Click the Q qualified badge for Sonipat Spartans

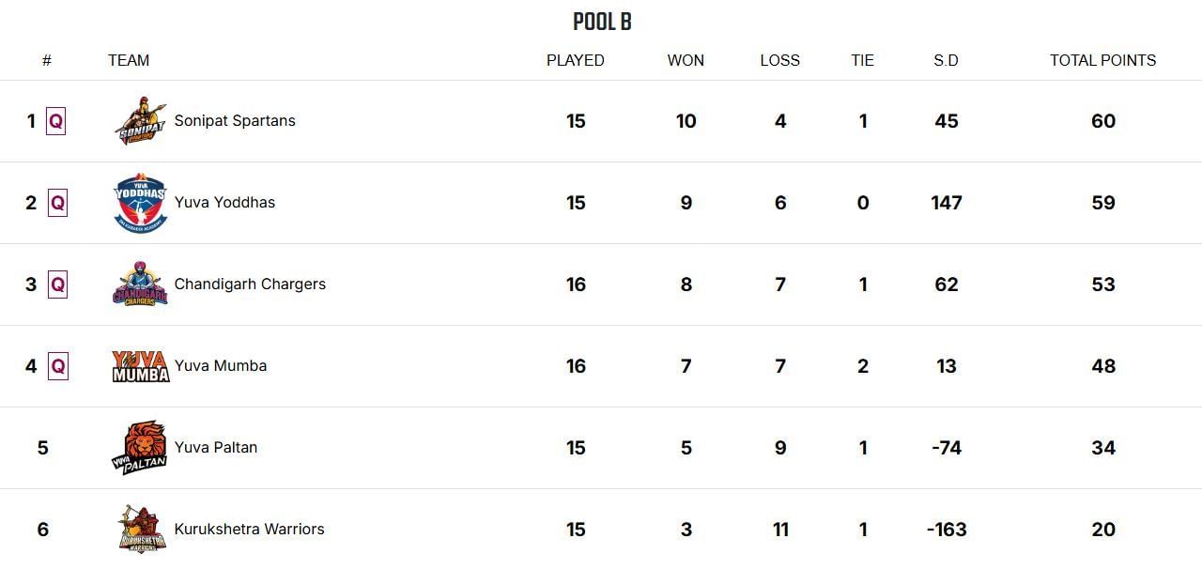coord(56,121)
